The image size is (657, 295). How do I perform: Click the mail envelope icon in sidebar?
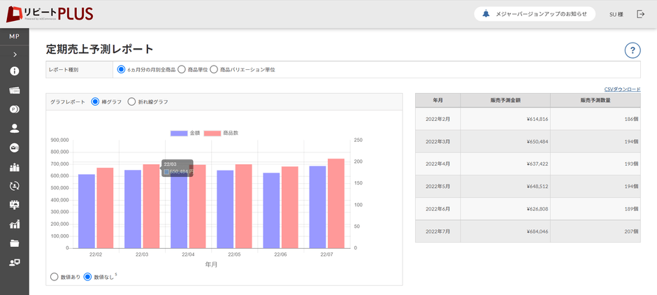pyautogui.click(x=14, y=147)
